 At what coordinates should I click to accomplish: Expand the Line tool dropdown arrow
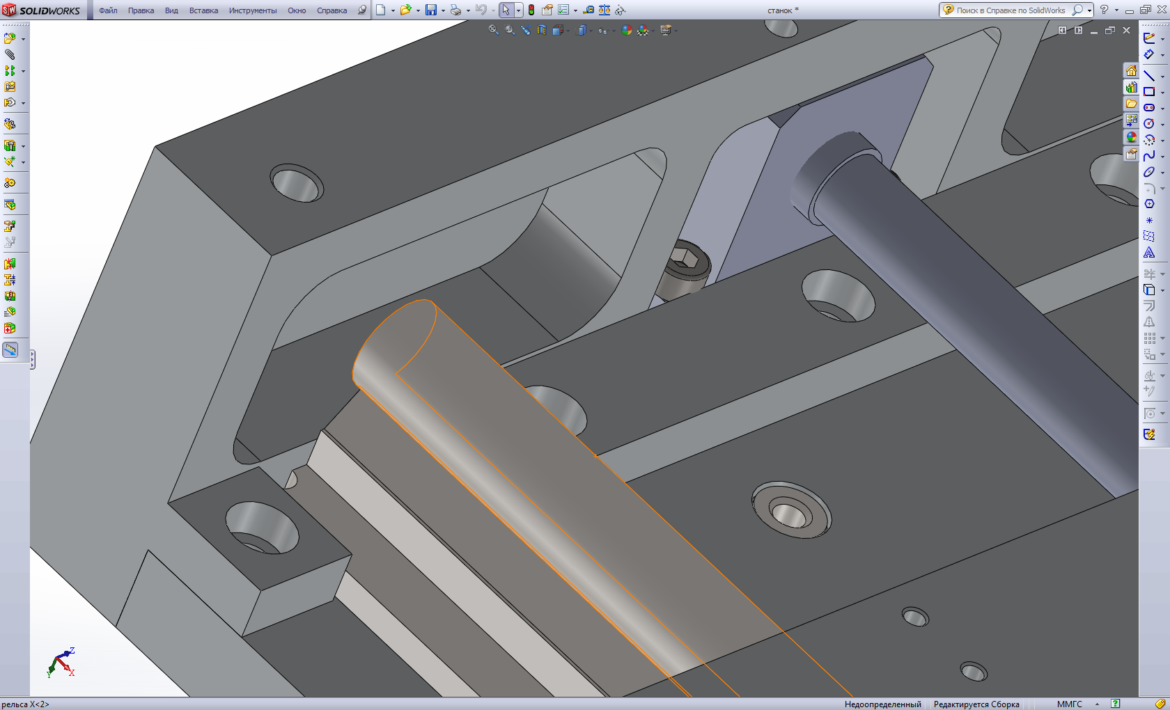(x=1162, y=77)
